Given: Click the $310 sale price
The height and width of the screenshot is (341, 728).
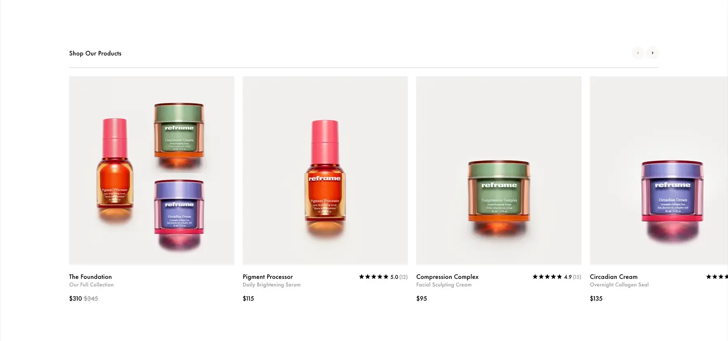Looking at the screenshot, I should [x=76, y=299].
